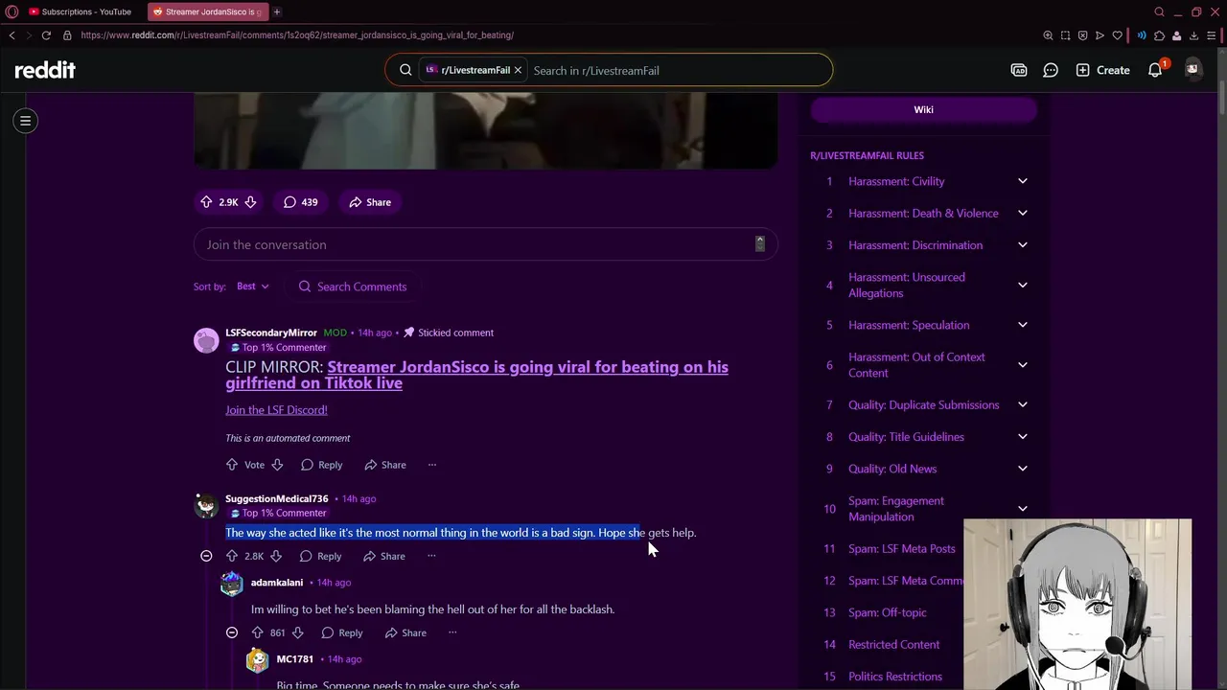Remove the r/LivestreamFail search scope chip
The width and height of the screenshot is (1227, 690).
(518, 70)
